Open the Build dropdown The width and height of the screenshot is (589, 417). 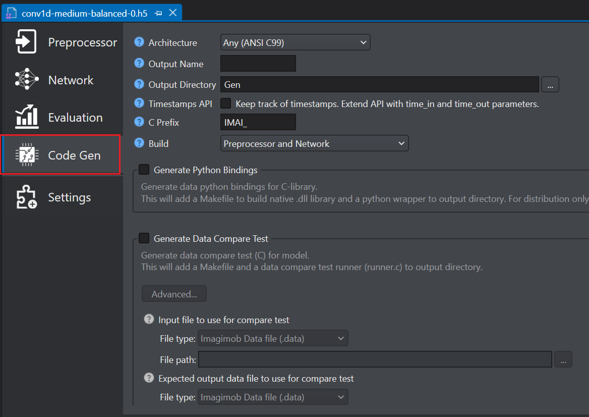(x=314, y=143)
